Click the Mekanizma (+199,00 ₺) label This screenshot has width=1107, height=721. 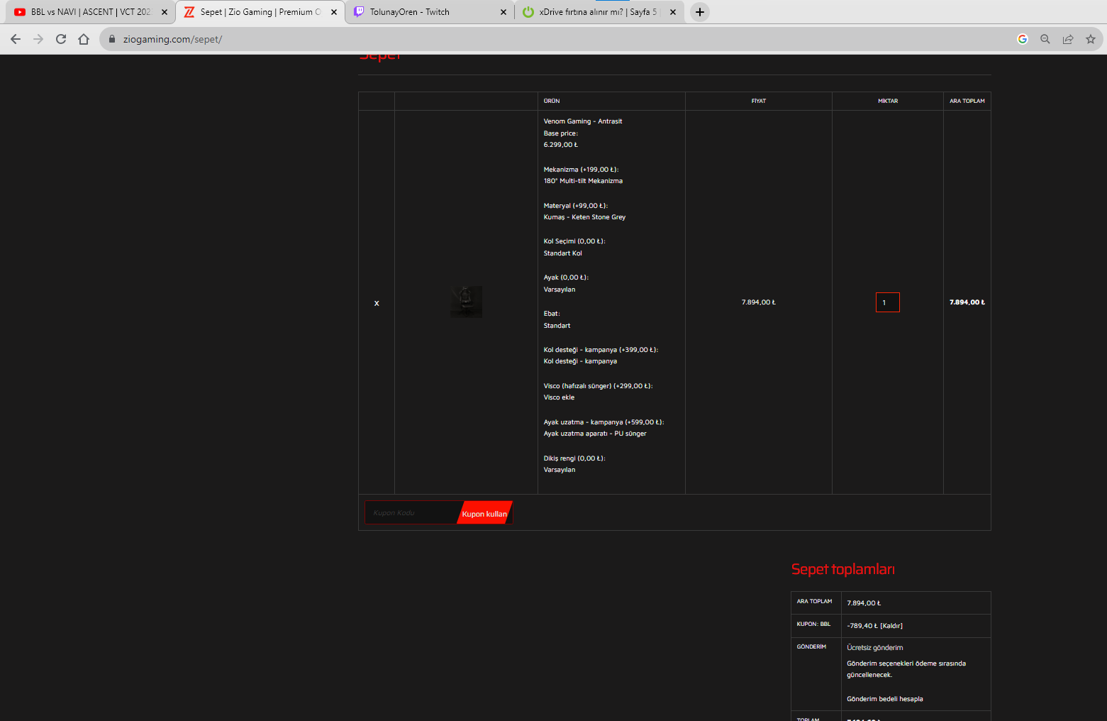coord(581,170)
